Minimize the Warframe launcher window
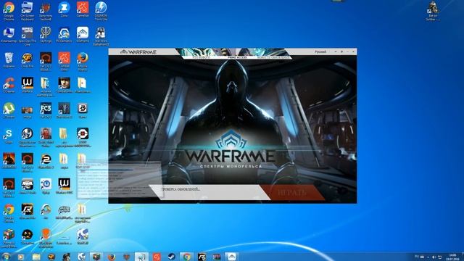464x261 pixels. (x=348, y=51)
